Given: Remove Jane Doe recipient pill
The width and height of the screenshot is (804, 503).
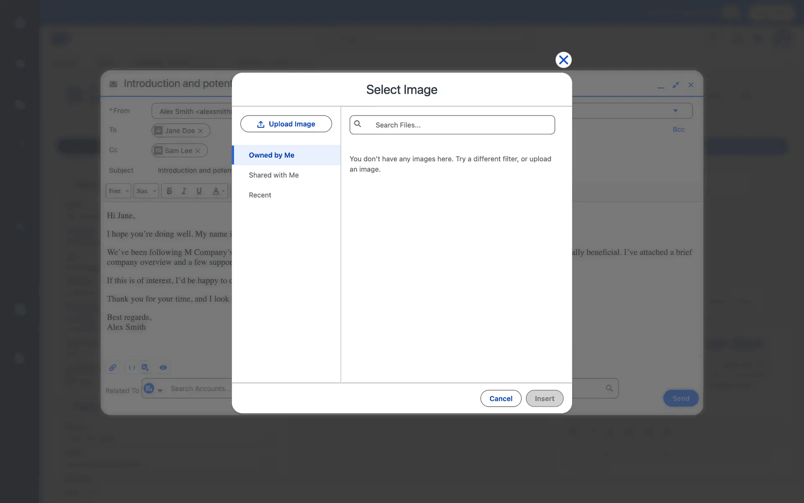Looking at the screenshot, I should 201,131.
